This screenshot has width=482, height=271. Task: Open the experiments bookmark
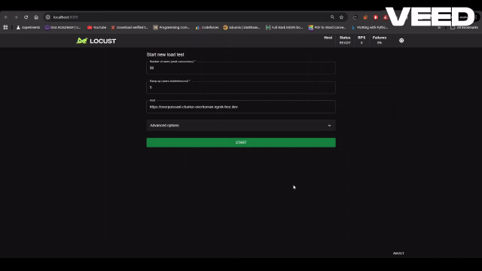pyautogui.click(x=28, y=27)
